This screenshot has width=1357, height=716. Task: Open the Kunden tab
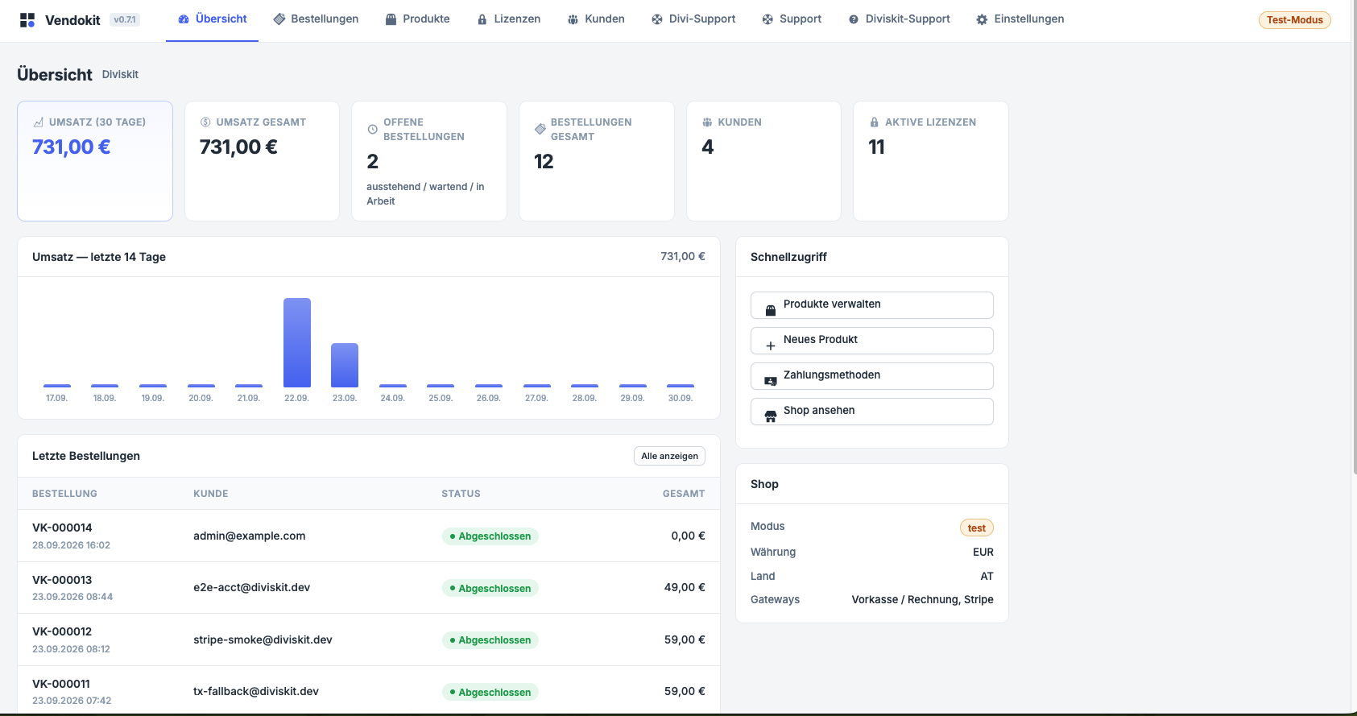[595, 19]
